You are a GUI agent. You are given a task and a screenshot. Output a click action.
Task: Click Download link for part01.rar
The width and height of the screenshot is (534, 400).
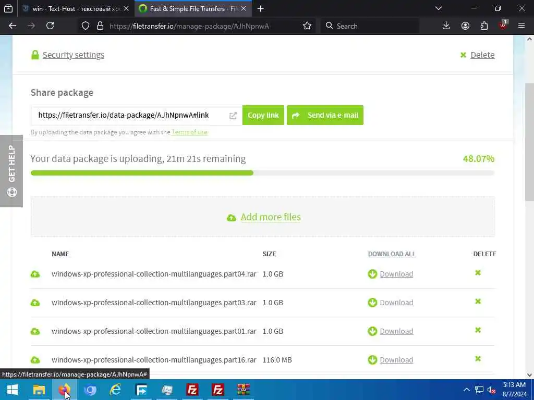pos(396,331)
